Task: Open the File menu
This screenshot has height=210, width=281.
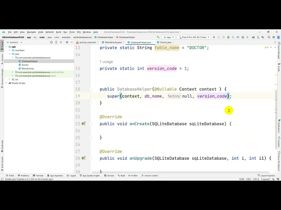Action: (x=10, y=32)
